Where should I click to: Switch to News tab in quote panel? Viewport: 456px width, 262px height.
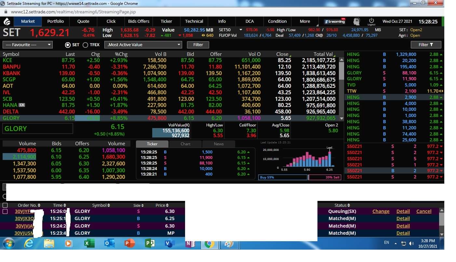coord(219,144)
